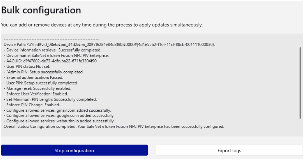304x160 pixels.
Task: Click the Device Path log line
Action: coord(109,44)
